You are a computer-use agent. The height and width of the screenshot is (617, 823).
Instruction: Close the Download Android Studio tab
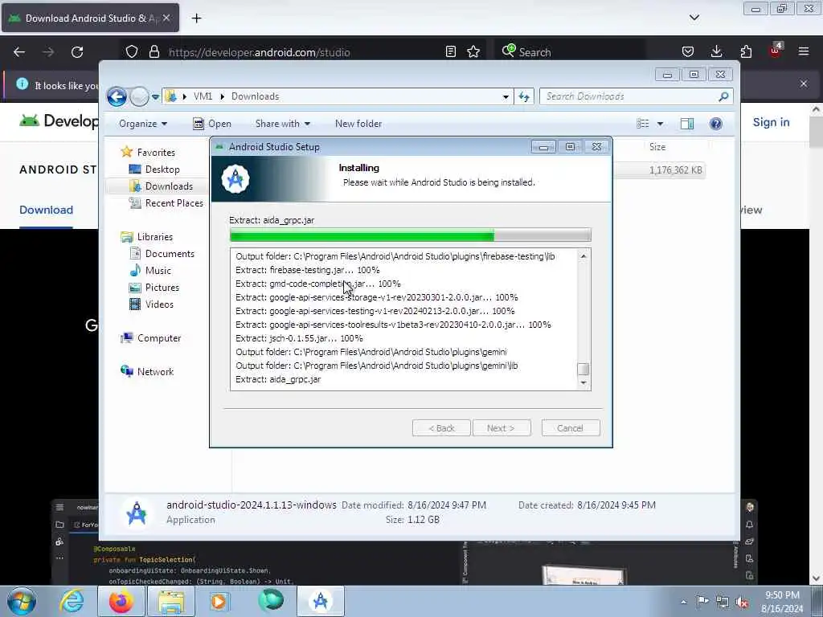(x=166, y=18)
